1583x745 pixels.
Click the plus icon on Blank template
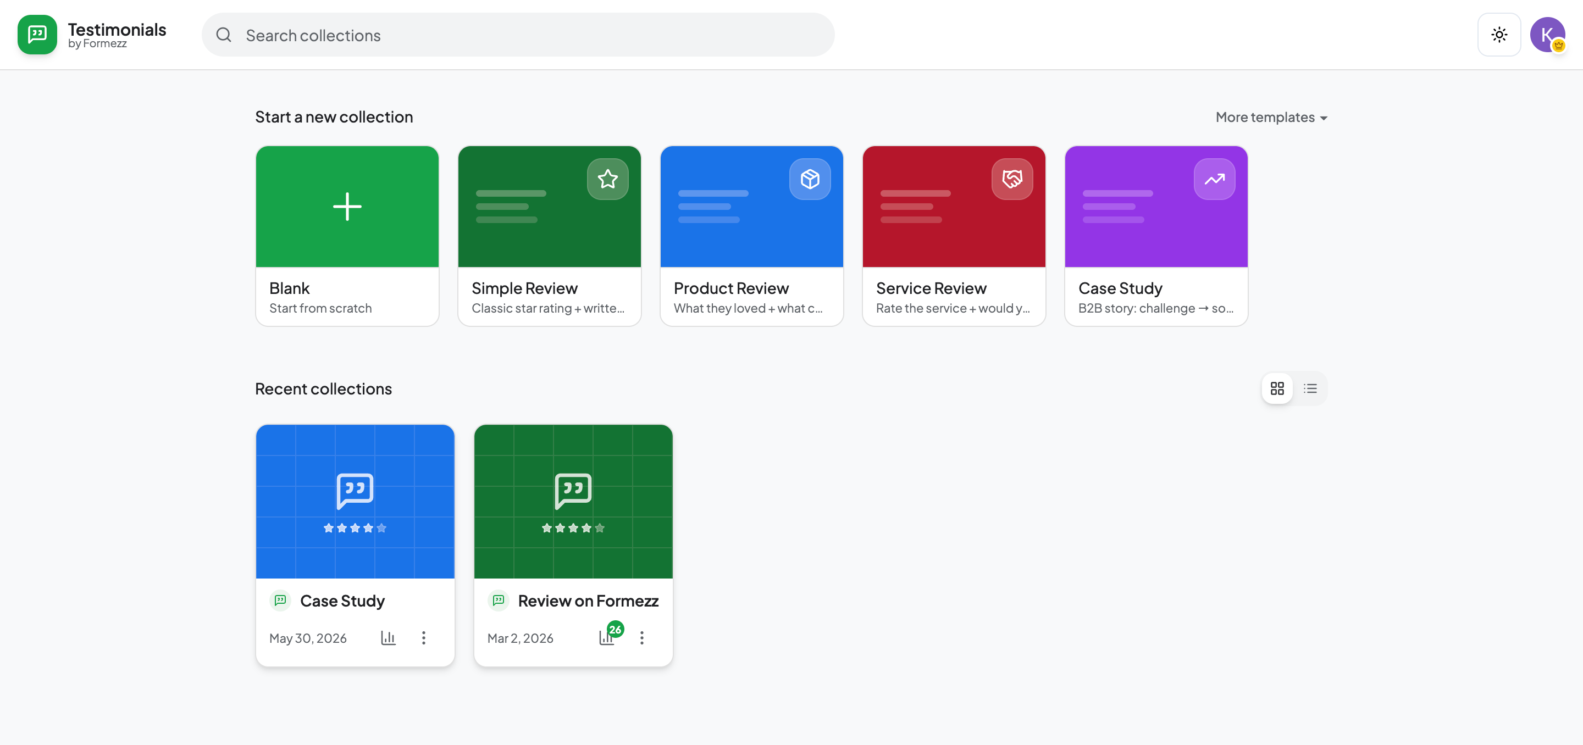pyautogui.click(x=347, y=207)
